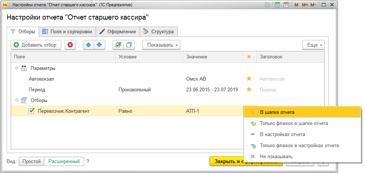365x173 pixels.
Task: Open calendar icon in title bar
Action: 286,5
